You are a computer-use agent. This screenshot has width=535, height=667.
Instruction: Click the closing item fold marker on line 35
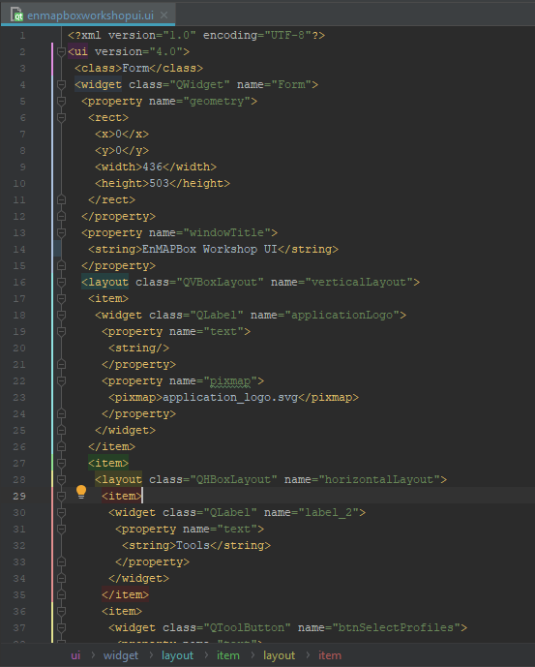point(61,594)
